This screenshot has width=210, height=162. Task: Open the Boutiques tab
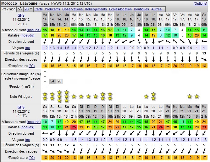click(141, 9)
